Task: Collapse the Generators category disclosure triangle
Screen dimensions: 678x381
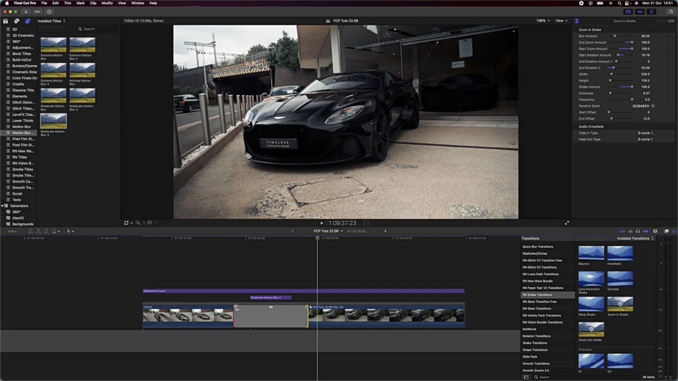Action: click(2, 206)
